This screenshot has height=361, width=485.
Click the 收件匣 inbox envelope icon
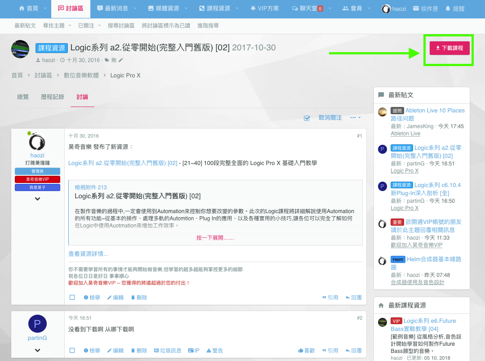[416, 9]
